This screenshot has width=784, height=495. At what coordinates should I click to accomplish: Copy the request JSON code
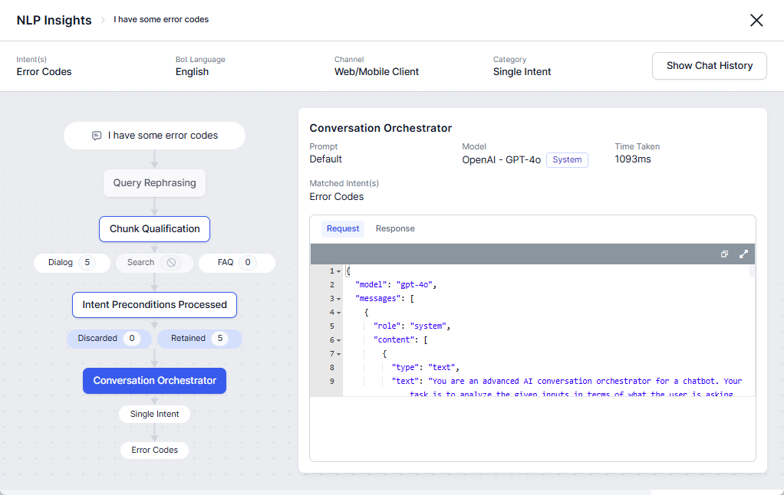click(724, 254)
